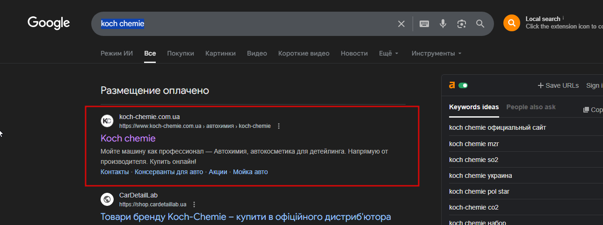
Task: Open the Koch chemie ad title link
Action: [x=128, y=138]
